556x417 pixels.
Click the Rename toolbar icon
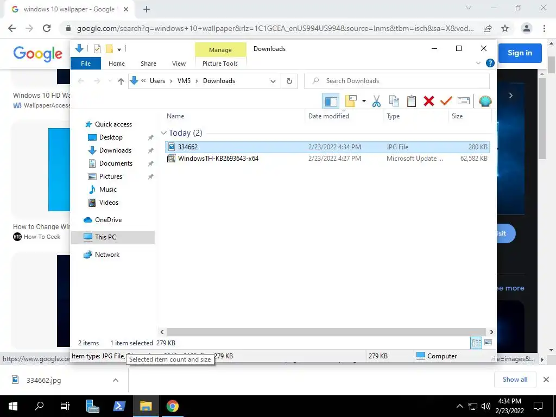coord(464,101)
